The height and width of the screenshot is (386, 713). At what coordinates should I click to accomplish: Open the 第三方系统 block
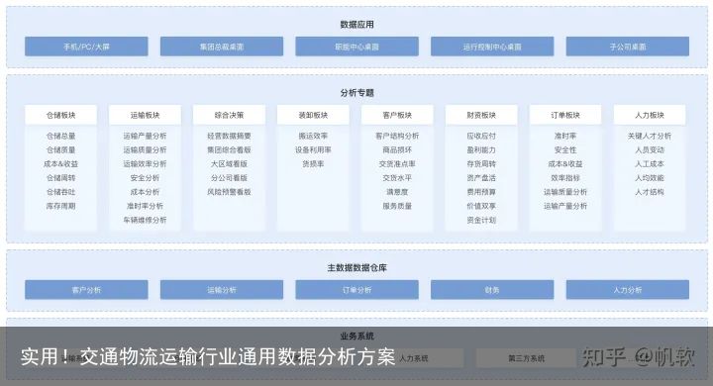point(527,358)
